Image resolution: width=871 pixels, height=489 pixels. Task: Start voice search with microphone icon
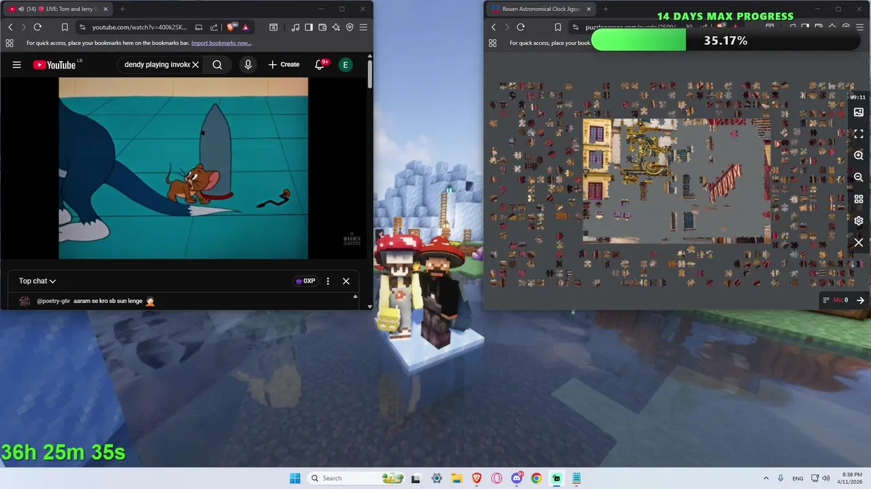click(248, 65)
